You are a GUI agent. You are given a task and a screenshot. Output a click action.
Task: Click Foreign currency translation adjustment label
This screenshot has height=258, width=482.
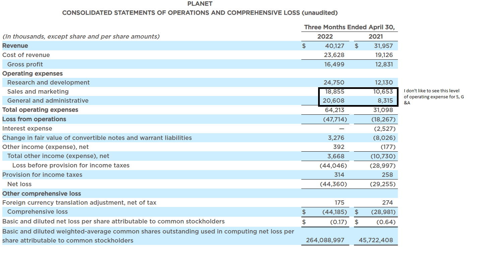(x=79, y=203)
